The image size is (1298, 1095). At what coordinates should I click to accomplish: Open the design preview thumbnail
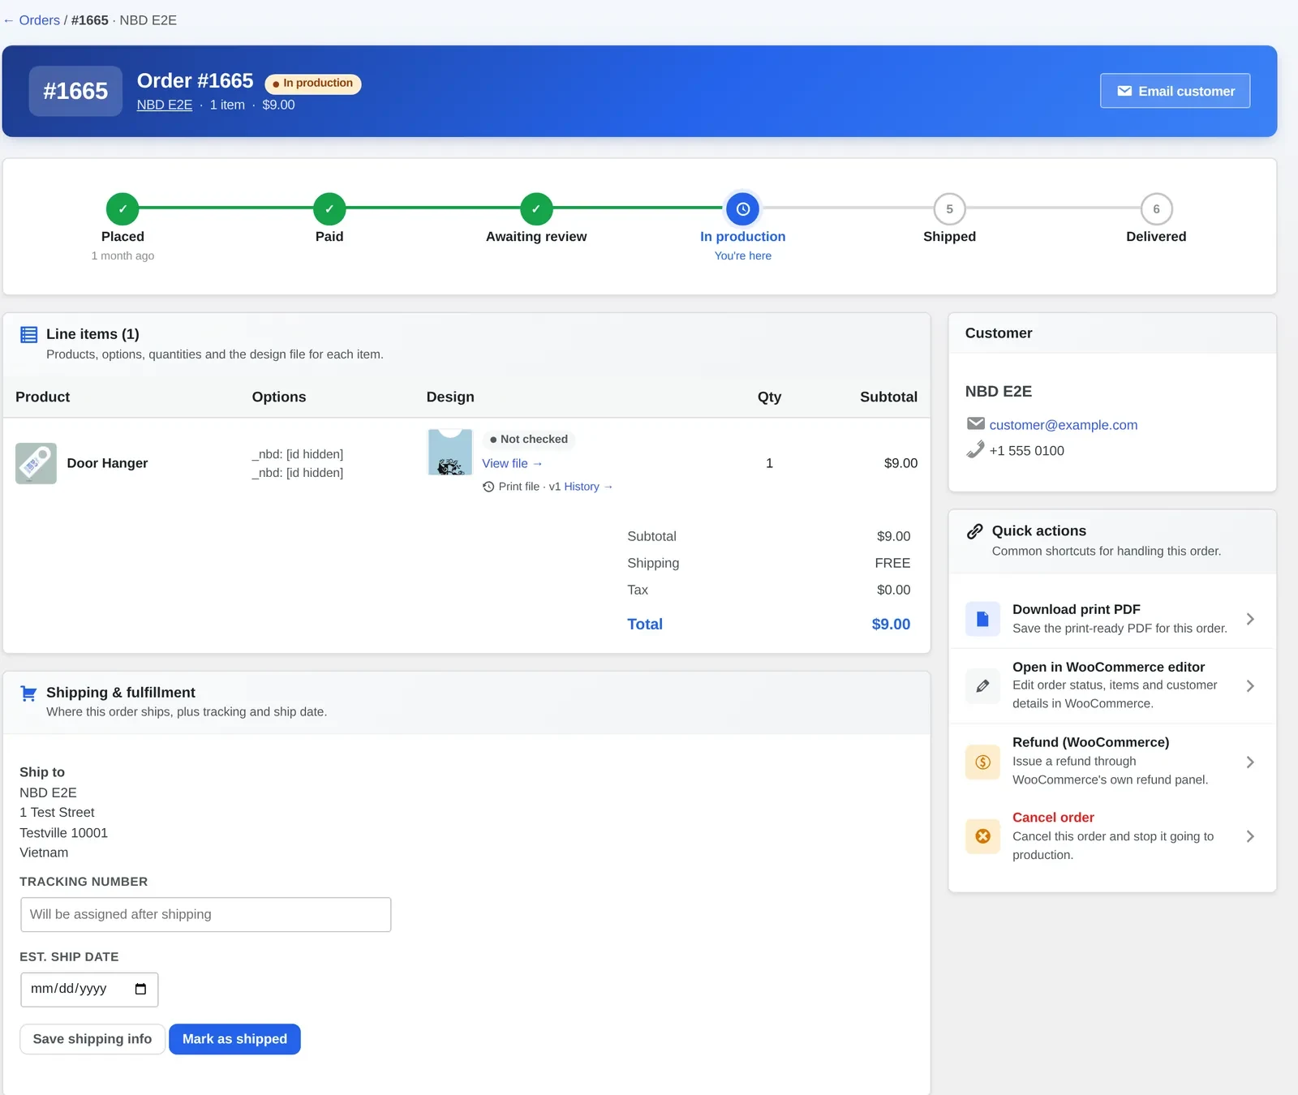pyautogui.click(x=450, y=453)
